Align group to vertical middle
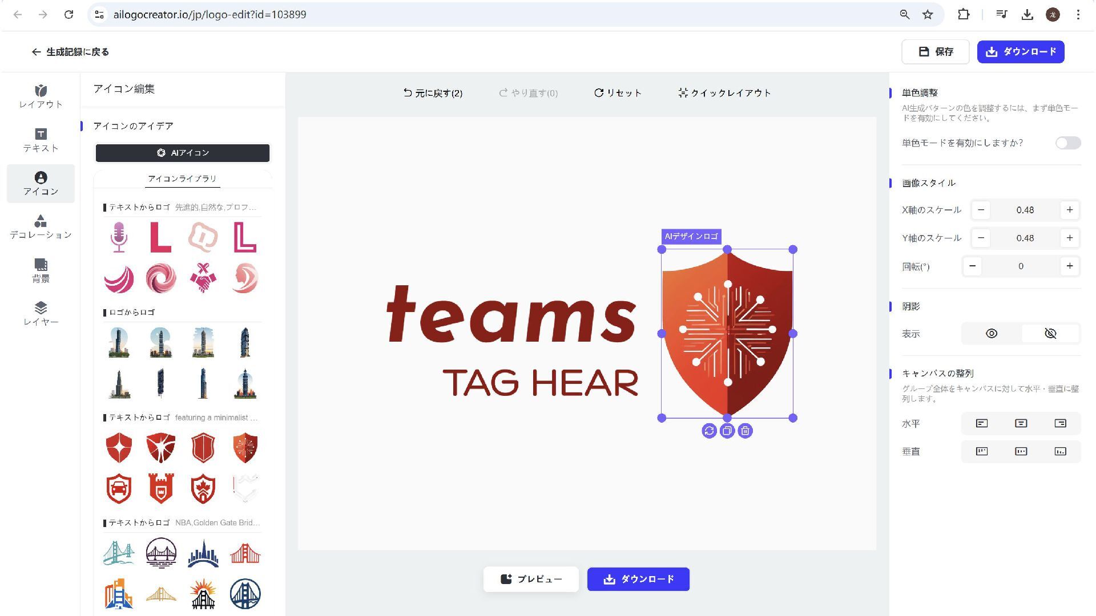 (x=1021, y=451)
